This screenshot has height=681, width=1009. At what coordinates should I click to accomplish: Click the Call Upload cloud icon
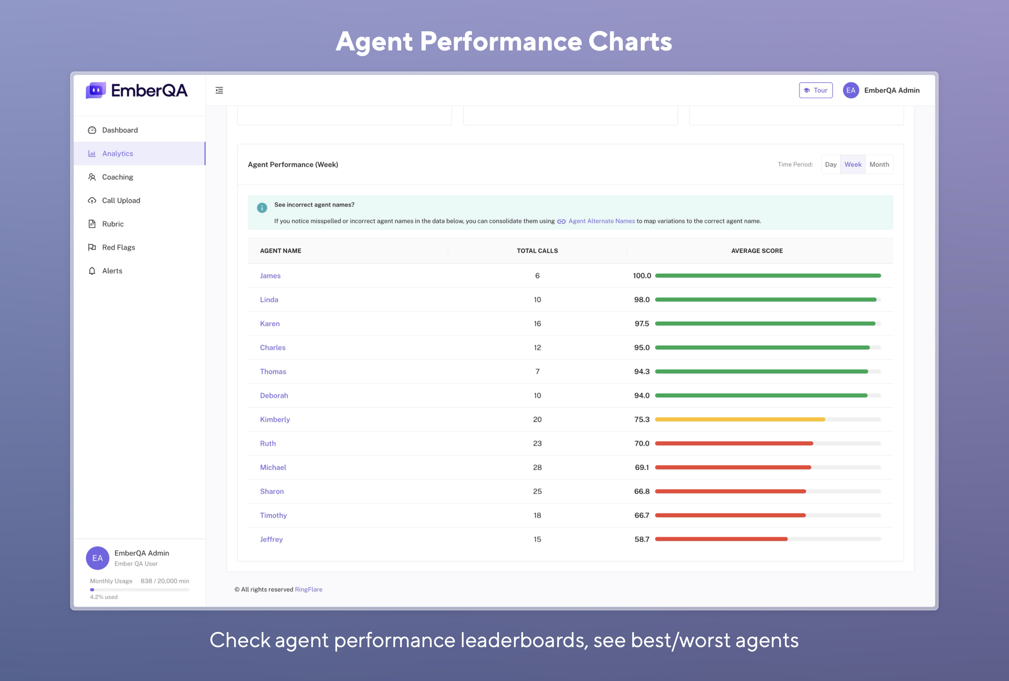click(92, 201)
